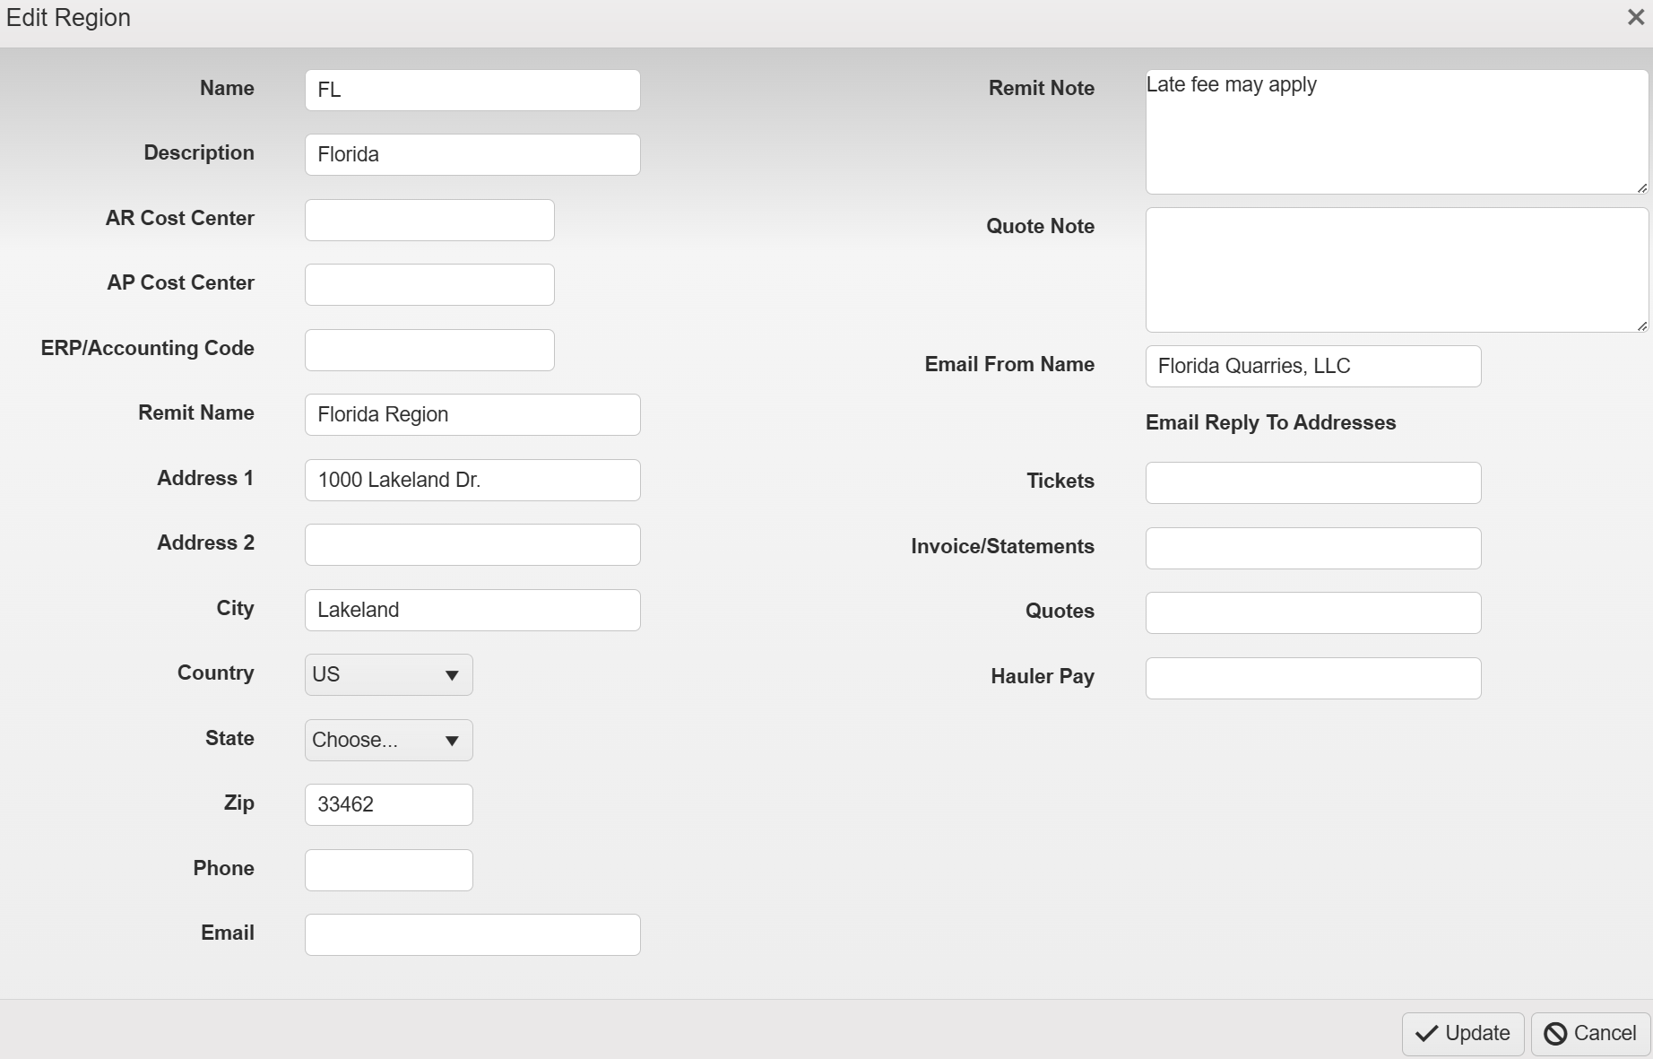Click the Zip code field
Screen dimensions: 1653x1059
click(388, 804)
